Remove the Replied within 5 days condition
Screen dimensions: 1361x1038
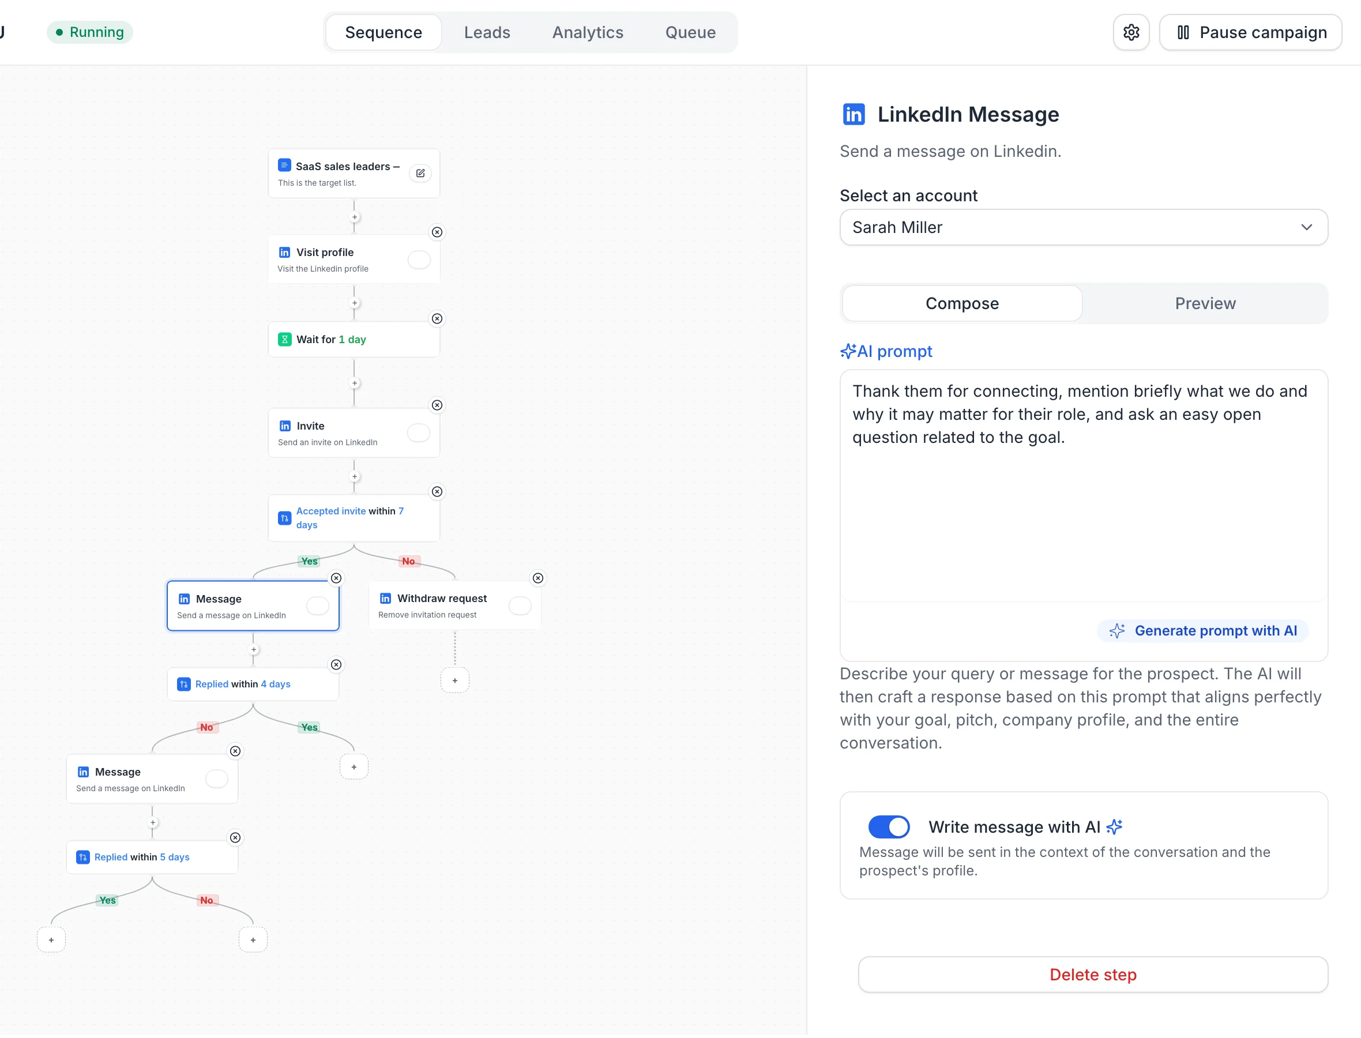coord(235,838)
